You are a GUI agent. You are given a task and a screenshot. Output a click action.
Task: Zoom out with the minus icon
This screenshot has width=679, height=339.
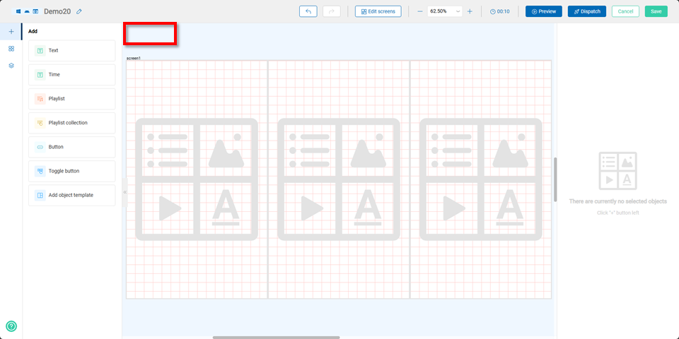point(419,12)
